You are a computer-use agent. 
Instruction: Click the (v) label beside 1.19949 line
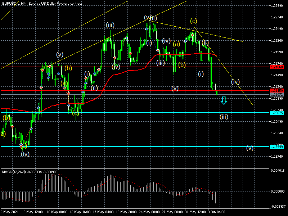point(250,148)
